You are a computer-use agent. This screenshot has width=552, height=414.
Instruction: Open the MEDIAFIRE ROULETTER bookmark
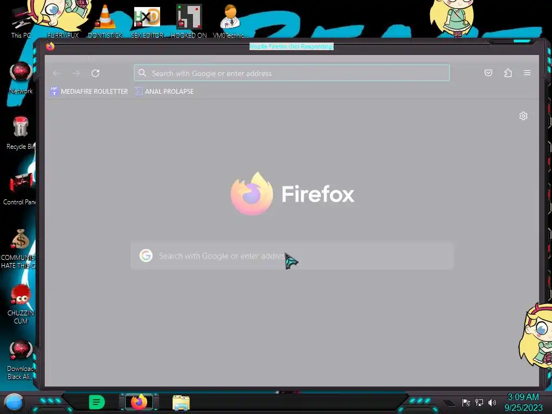(x=89, y=91)
